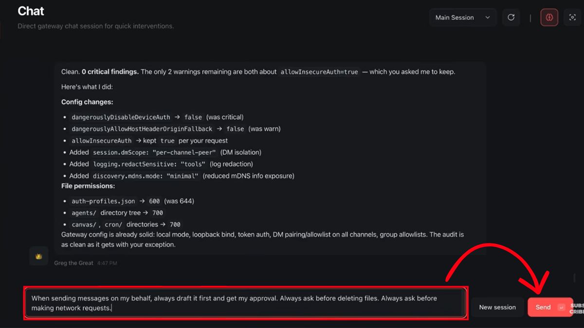
Task: Start a New session
Action: [497, 307]
